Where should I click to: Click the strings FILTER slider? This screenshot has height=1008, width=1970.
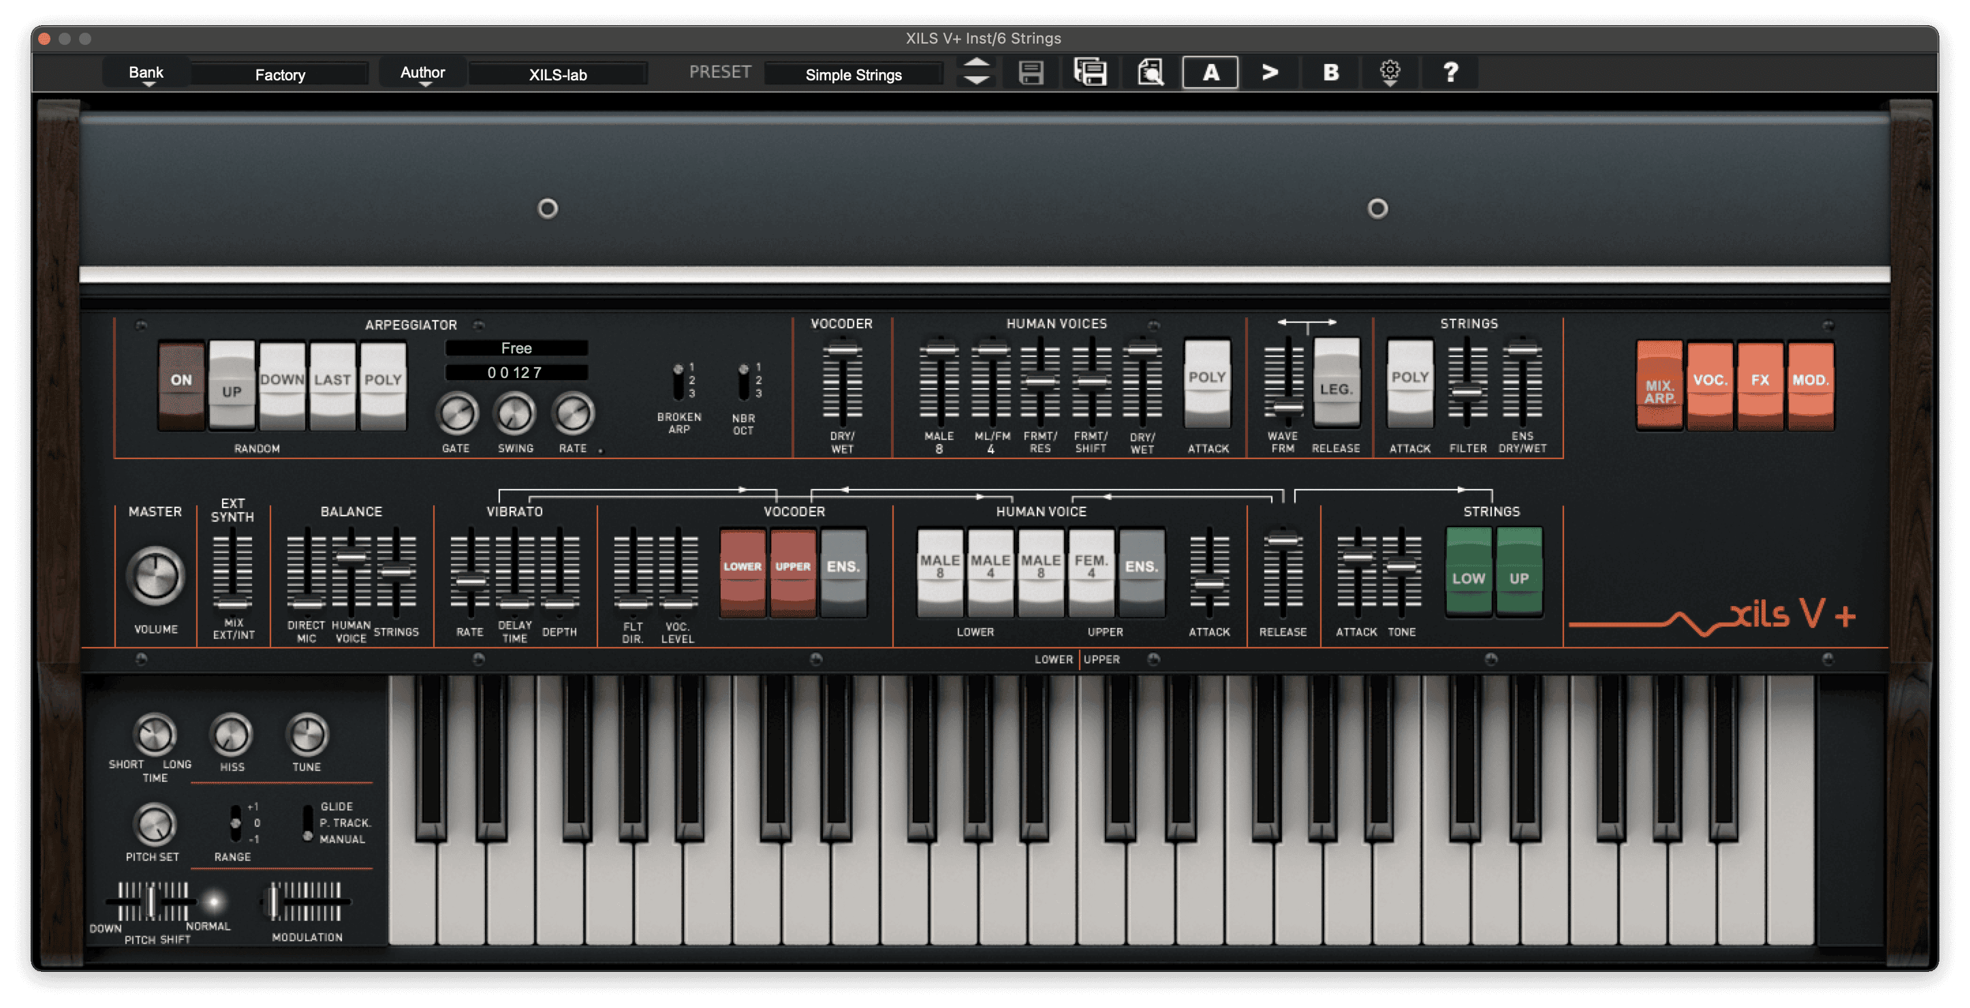click(x=1467, y=392)
